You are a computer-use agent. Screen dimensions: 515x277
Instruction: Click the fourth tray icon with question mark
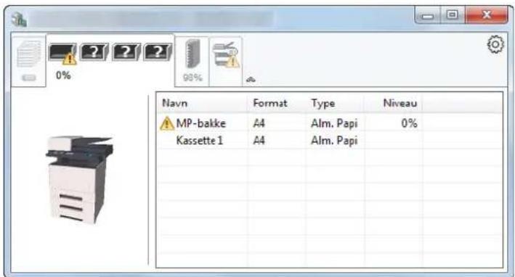point(158,51)
